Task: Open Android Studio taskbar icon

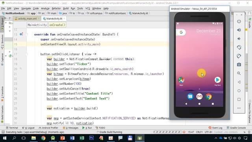Action: pyautogui.click(x=53, y=138)
